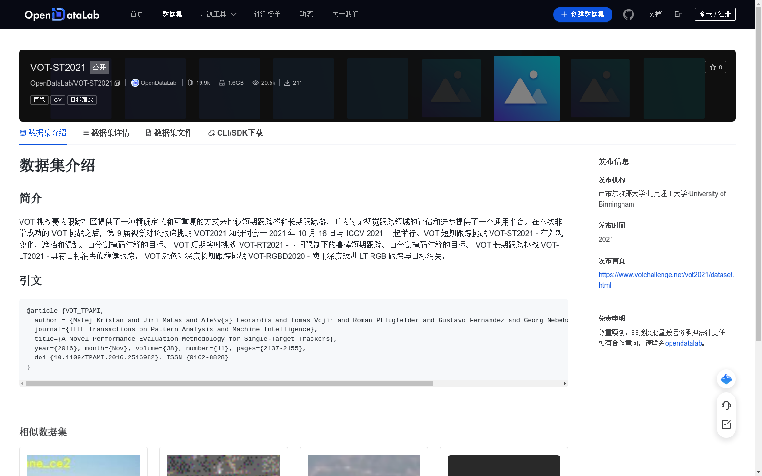Click the 公开 badge
The height and width of the screenshot is (476, 762).
tap(100, 68)
